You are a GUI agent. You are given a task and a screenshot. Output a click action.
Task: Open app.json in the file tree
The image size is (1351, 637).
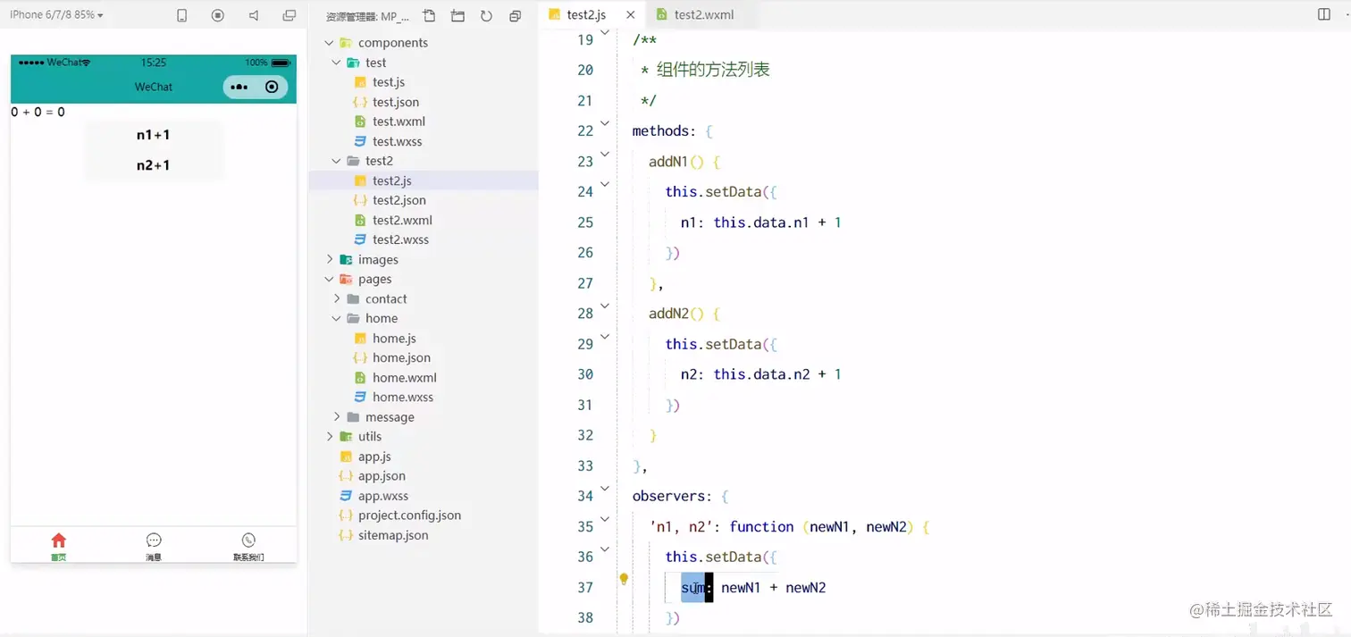click(x=382, y=476)
